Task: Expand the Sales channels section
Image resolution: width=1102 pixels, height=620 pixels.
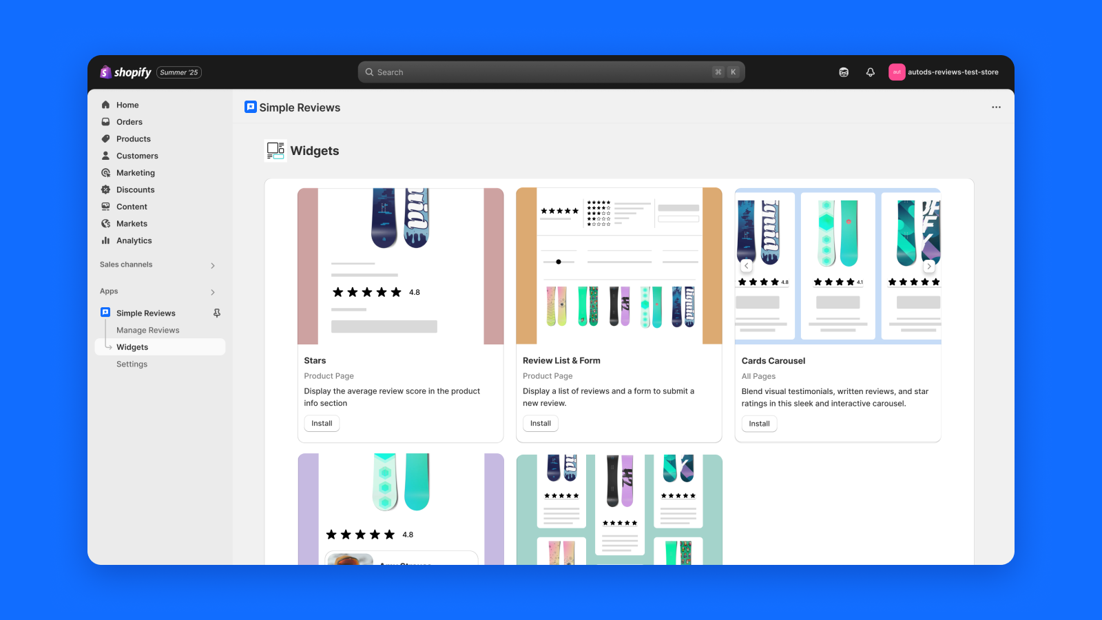Action: [x=213, y=265]
